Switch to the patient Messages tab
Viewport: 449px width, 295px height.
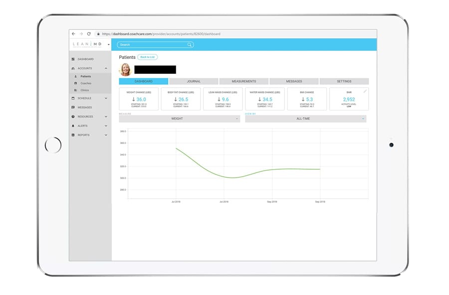[x=294, y=81]
